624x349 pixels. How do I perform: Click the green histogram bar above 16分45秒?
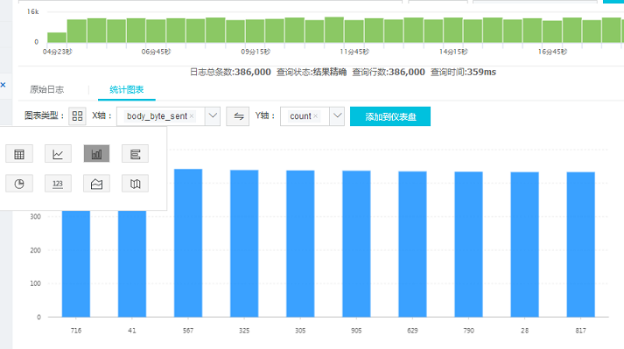(552, 31)
